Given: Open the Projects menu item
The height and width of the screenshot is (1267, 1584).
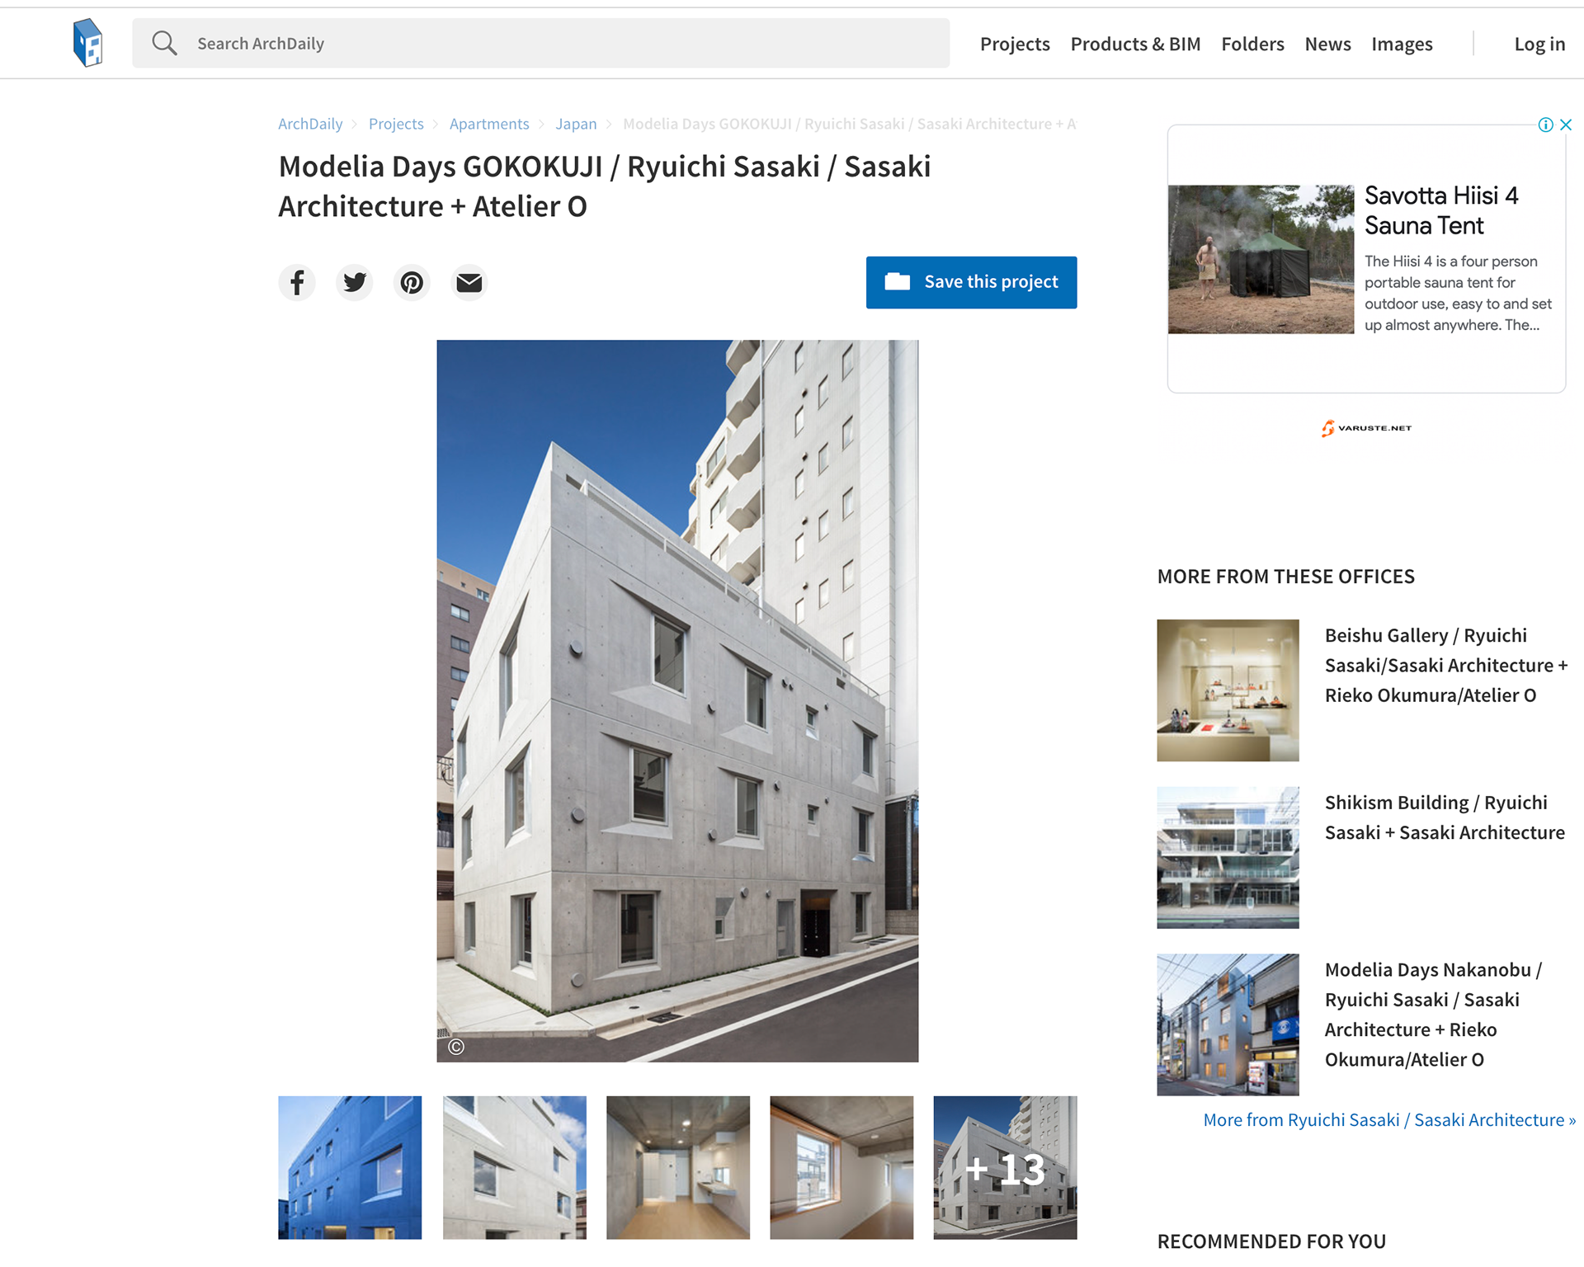Looking at the screenshot, I should coord(1015,44).
